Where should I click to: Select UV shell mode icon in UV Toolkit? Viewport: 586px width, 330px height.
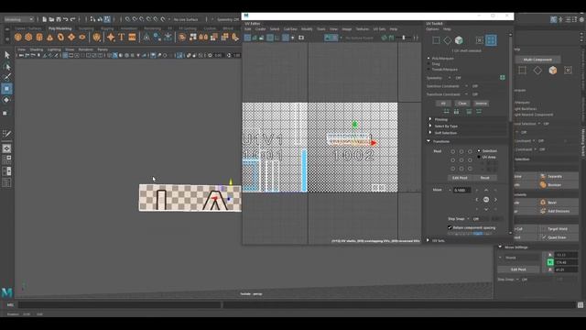[491, 40]
